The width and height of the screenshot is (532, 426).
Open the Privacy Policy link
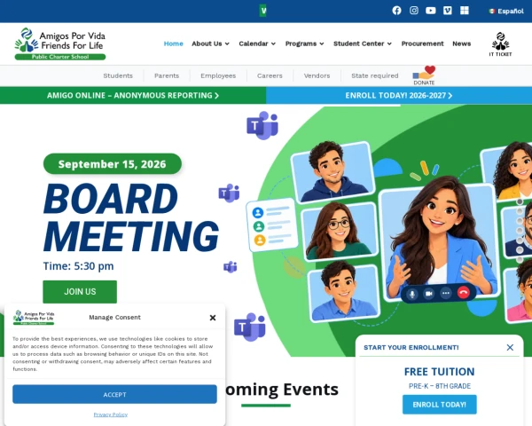click(111, 414)
